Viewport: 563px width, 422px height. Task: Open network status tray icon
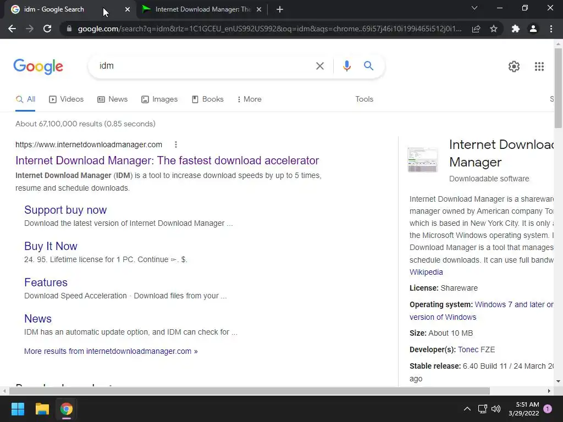coord(482,409)
